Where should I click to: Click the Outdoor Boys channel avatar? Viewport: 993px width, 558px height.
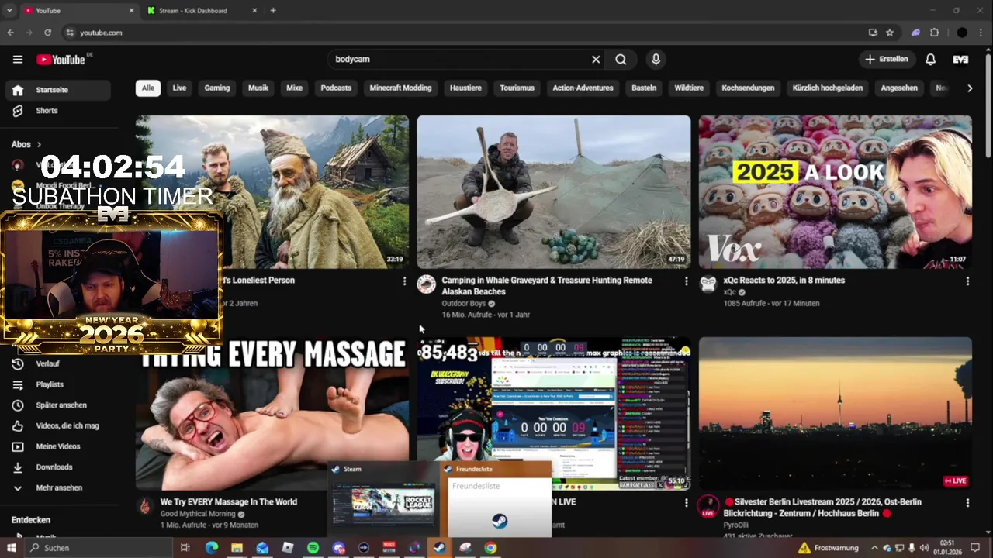(x=427, y=284)
